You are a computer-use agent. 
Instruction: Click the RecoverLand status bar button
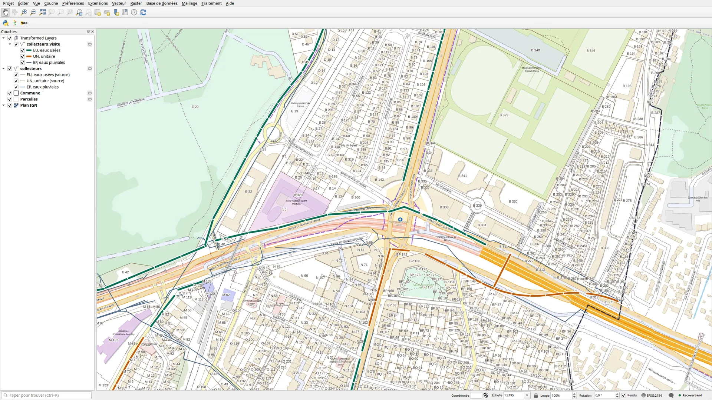[x=690, y=395]
